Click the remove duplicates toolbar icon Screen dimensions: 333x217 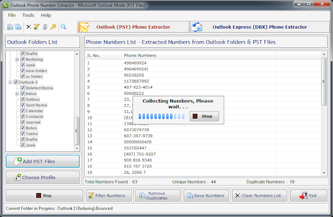coord(10,27)
